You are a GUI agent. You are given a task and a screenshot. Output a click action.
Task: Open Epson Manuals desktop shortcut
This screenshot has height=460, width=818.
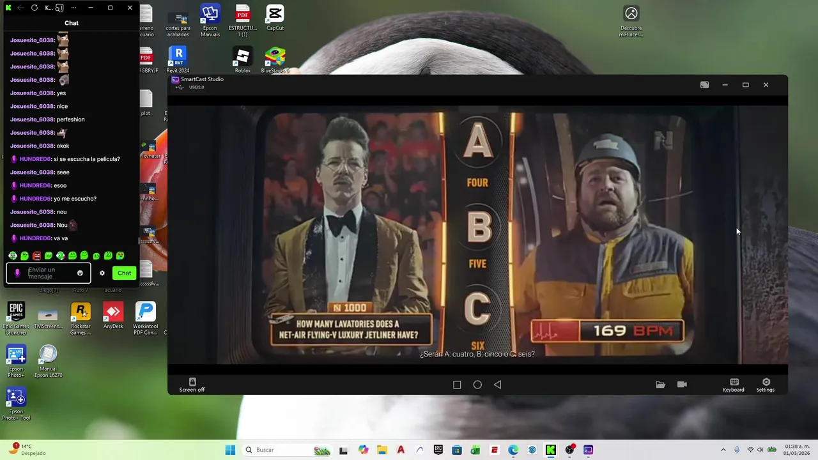coord(210,20)
